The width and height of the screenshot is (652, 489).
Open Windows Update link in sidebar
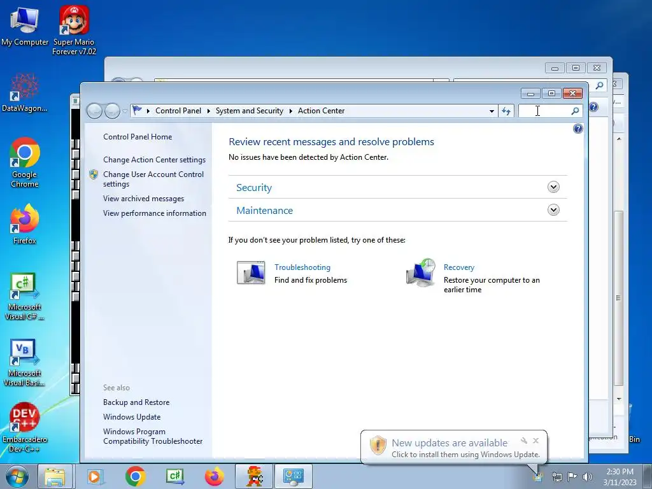click(x=132, y=417)
